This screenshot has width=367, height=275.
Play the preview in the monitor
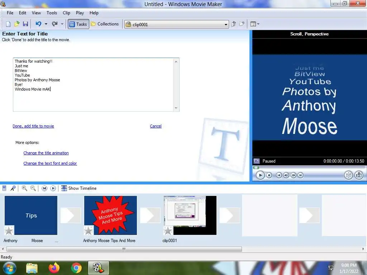pos(260,175)
